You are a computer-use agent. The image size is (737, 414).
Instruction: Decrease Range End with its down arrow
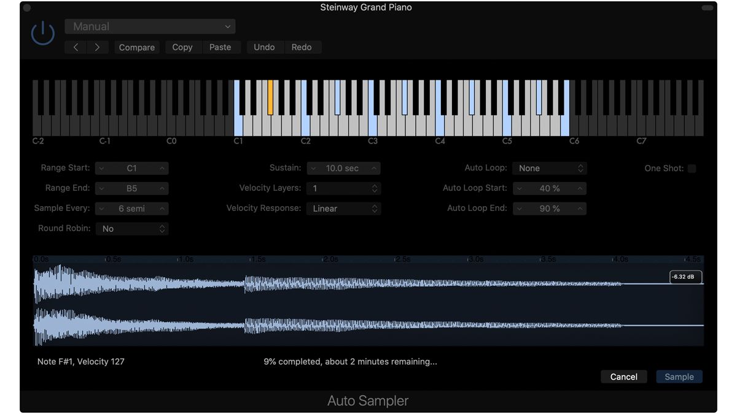(x=101, y=188)
